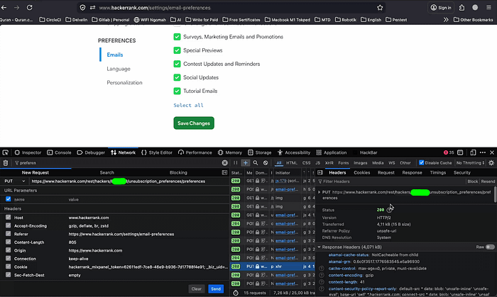This screenshot has height=297, width=497.
Task: Click the Select all link
Action: click(x=188, y=106)
